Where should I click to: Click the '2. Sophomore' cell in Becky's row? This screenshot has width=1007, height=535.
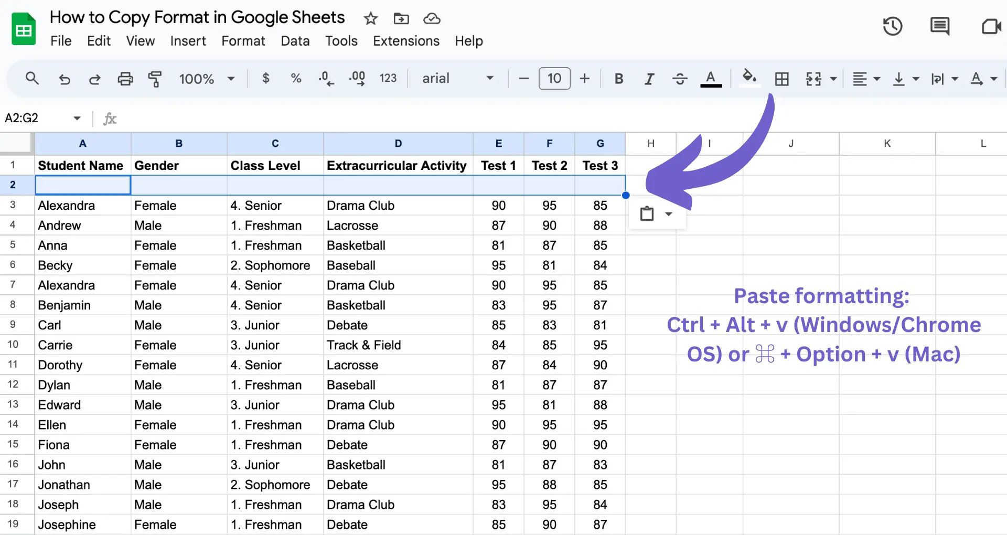275,265
